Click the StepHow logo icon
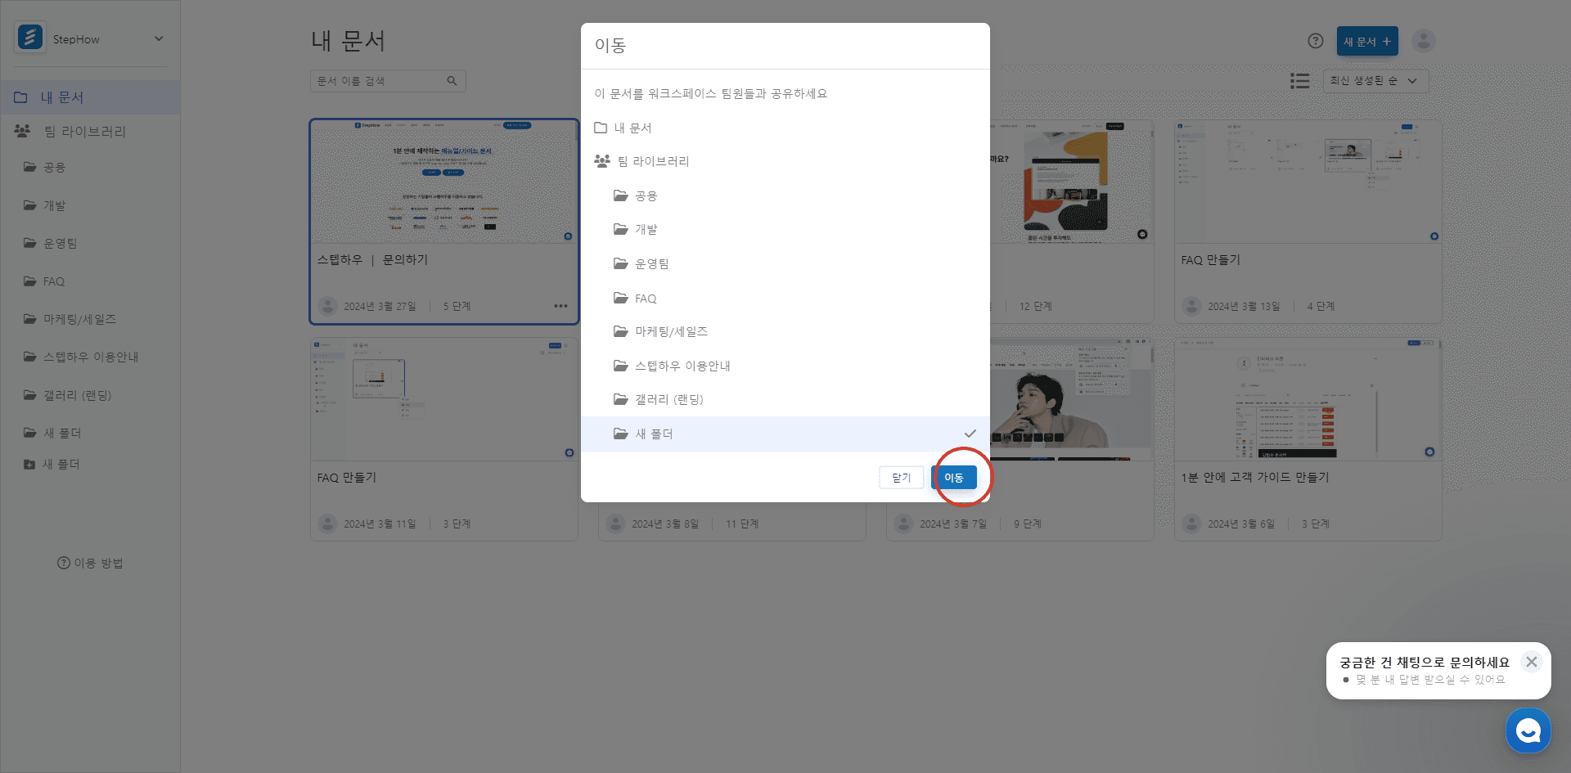Screen dimensions: 1571x773 30,38
